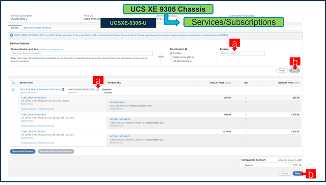The height and width of the screenshot is (185, 326).
Task: Select Co-Term service to option
Action: 171,61
